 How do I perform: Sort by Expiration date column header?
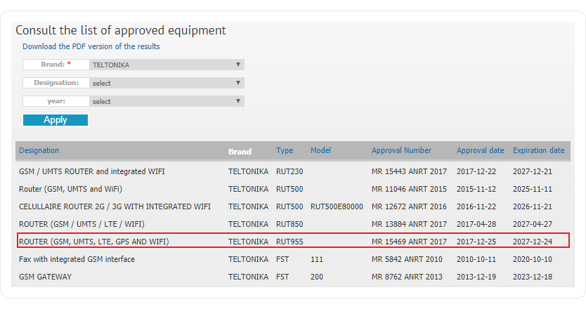tap(538, 150)
